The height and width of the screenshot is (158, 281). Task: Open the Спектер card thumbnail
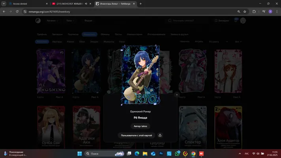click(192, 127)
